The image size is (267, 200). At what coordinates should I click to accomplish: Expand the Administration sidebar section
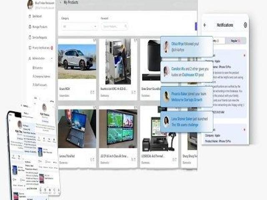[41, 59]
